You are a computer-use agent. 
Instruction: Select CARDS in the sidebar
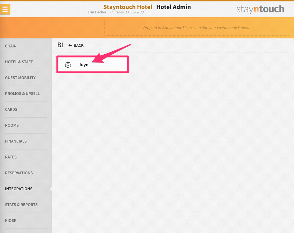tap(11, 109)
